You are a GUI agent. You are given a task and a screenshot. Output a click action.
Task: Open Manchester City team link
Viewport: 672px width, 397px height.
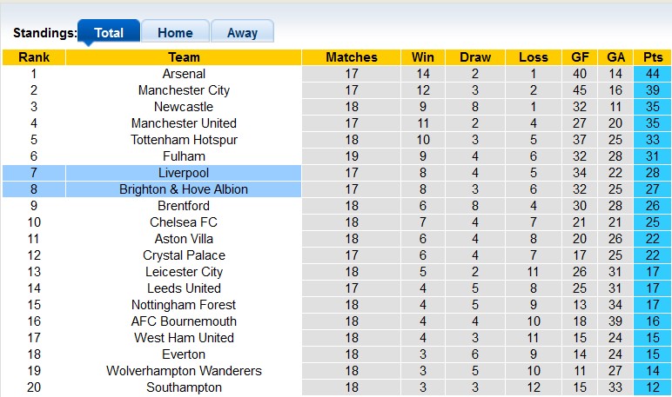click(x=184, y=90)
